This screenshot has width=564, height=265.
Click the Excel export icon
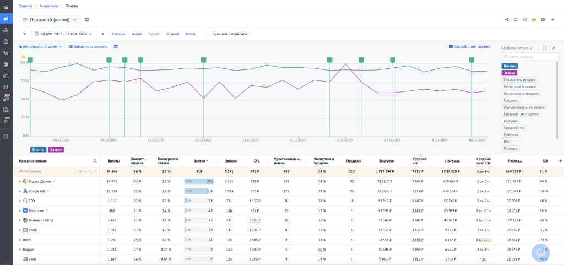(543, 20)
